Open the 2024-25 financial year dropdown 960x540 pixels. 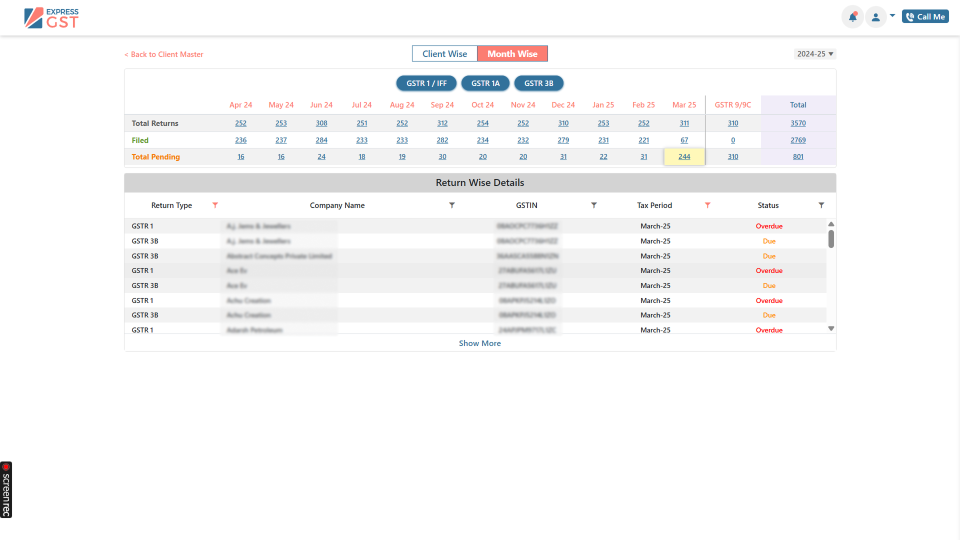point(815,53)
